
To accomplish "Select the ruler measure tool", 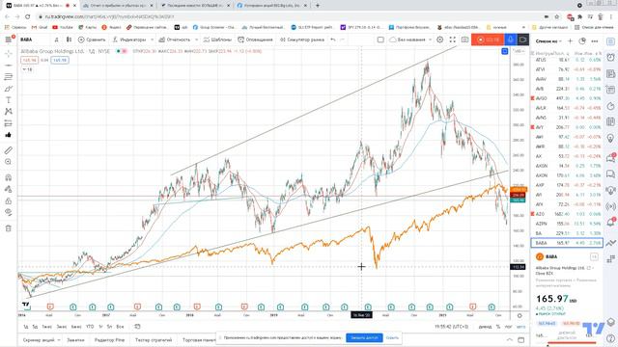I will 9,150.
